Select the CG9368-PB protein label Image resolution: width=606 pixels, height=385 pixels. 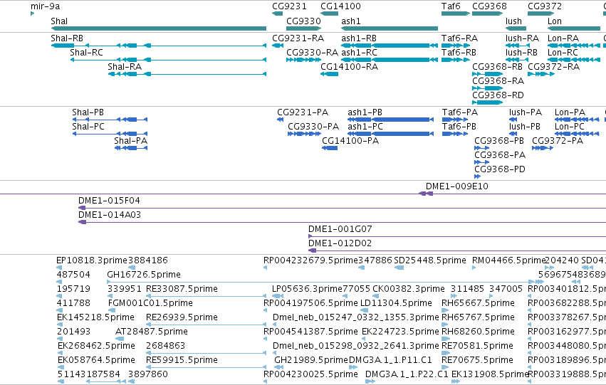[x=499, y=141]
